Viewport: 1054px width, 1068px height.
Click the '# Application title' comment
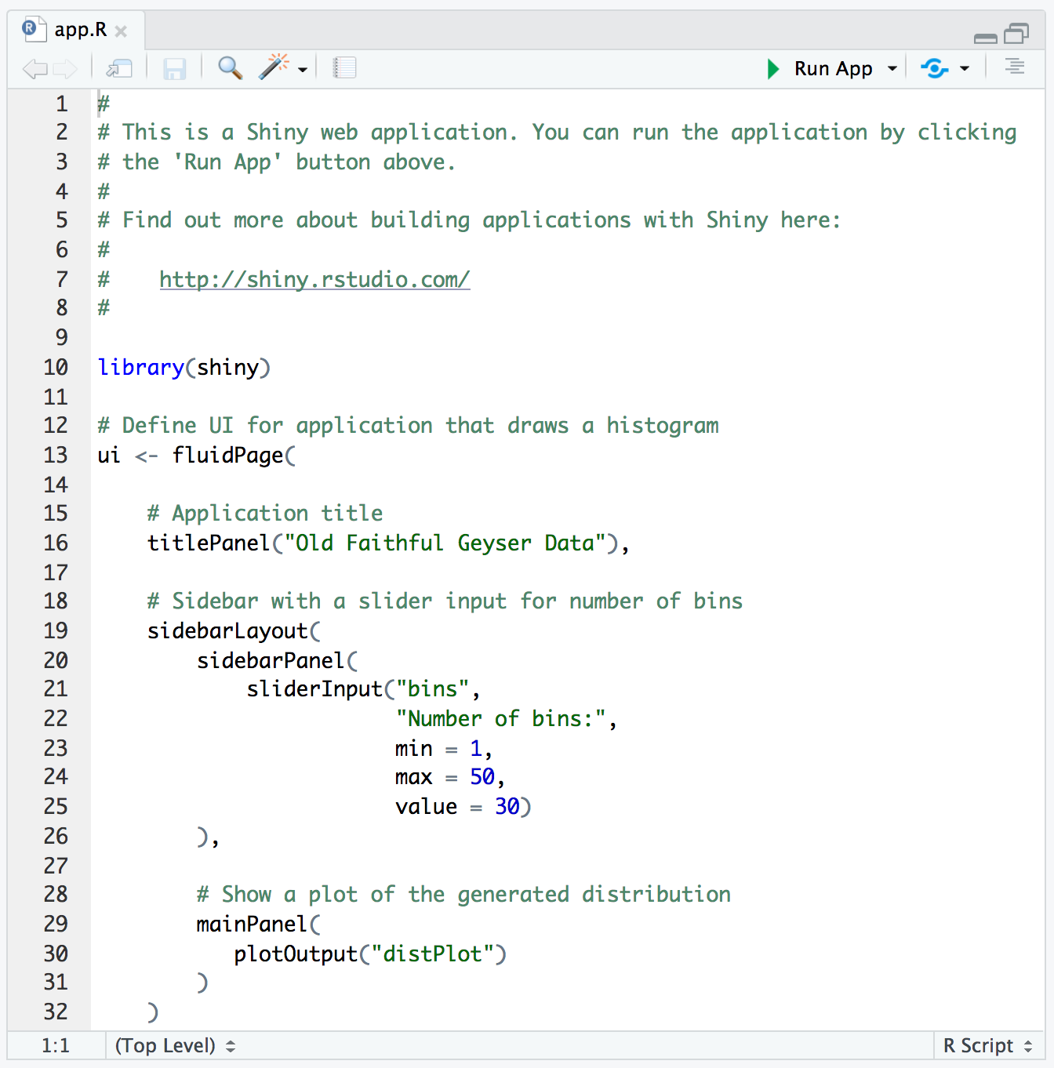tap(265, 513)
